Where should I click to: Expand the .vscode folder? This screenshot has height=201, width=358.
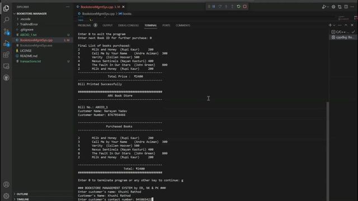pos(25,19)
